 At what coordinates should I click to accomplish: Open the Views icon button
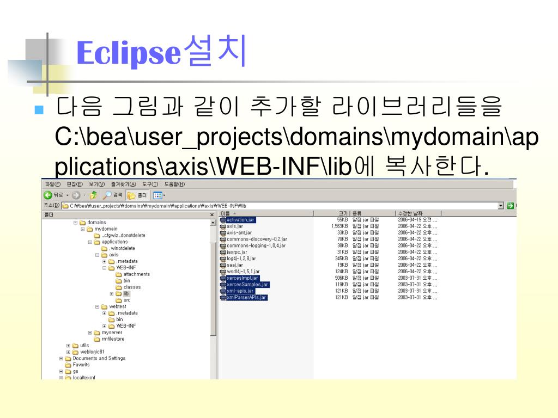point(157,195)
